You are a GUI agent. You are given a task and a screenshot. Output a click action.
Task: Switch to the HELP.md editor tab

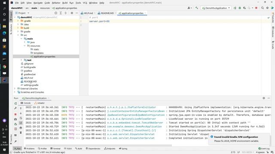pos(88,13)
